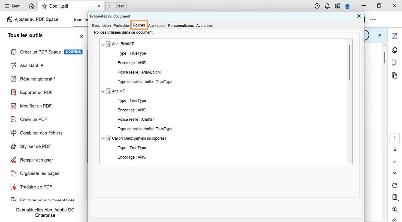This screenshot has width=402, height=222.
Task: Select the Arial-BoldMT font name
Action: point(123,44)
